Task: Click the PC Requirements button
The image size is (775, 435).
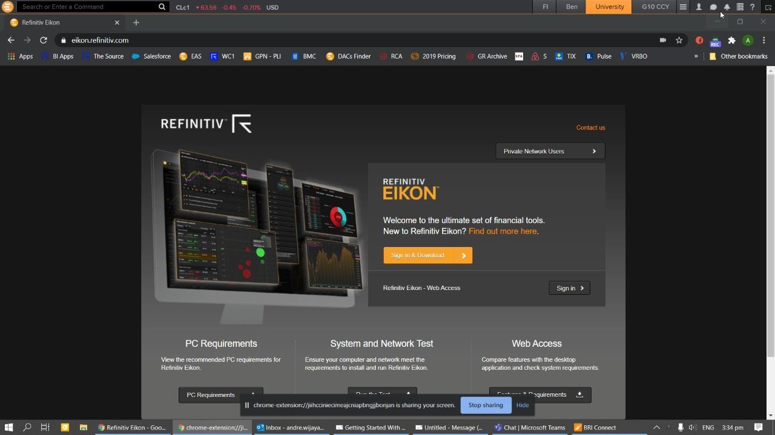Action: [x=220, y=395]
